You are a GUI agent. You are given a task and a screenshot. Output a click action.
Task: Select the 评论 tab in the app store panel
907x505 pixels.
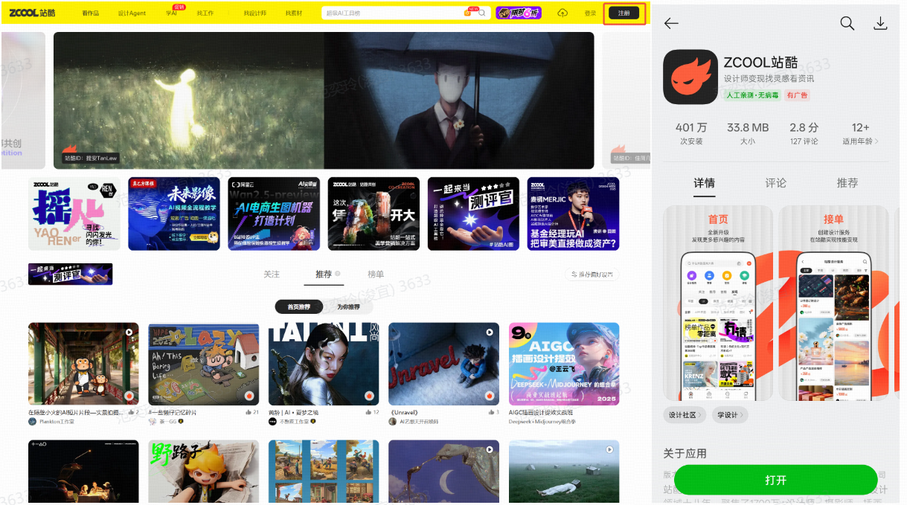776,183
